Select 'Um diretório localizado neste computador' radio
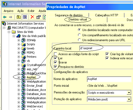 pyautogui.click(x=79, y=30)
